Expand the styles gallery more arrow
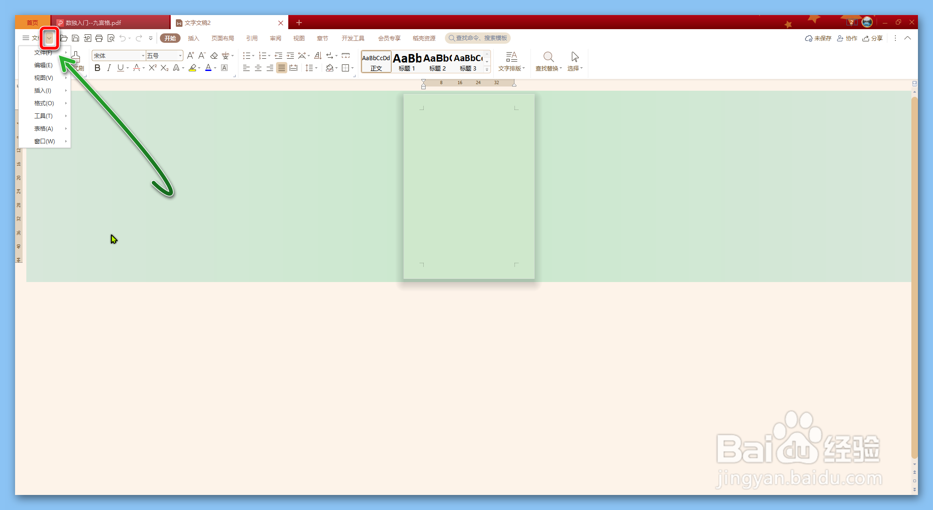Image resolution: width=933 pixels, height=510 pixels. pos(487,70)
